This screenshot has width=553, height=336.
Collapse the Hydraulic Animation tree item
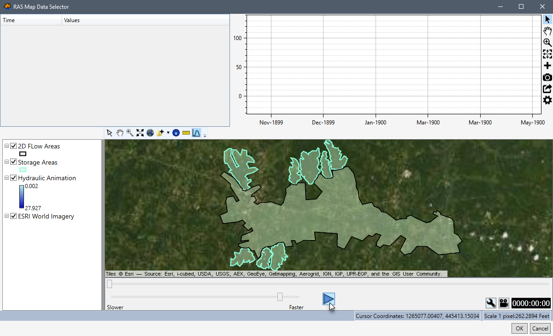click(6, 177)
